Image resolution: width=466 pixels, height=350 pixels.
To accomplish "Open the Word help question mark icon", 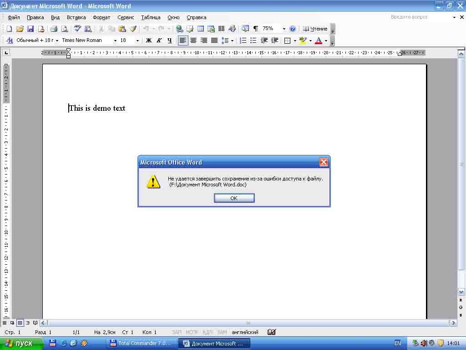I will click(x=293, y=29).
